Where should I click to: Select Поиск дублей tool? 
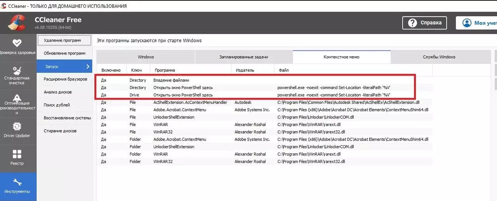(64, 105)
